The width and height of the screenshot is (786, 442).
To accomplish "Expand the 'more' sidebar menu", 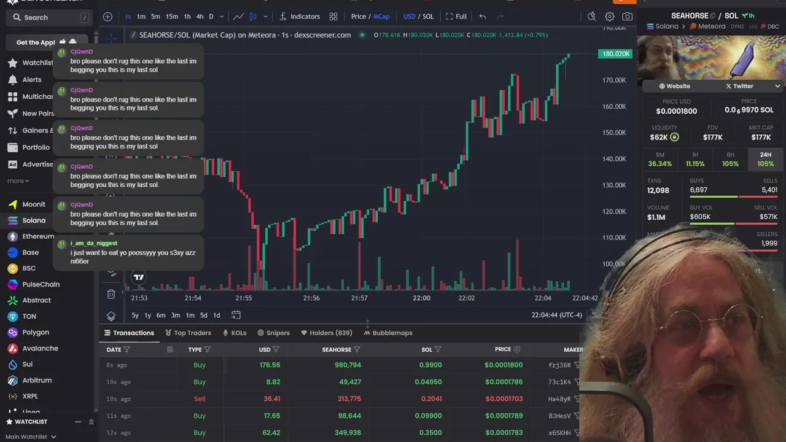I will pos(18,181).
